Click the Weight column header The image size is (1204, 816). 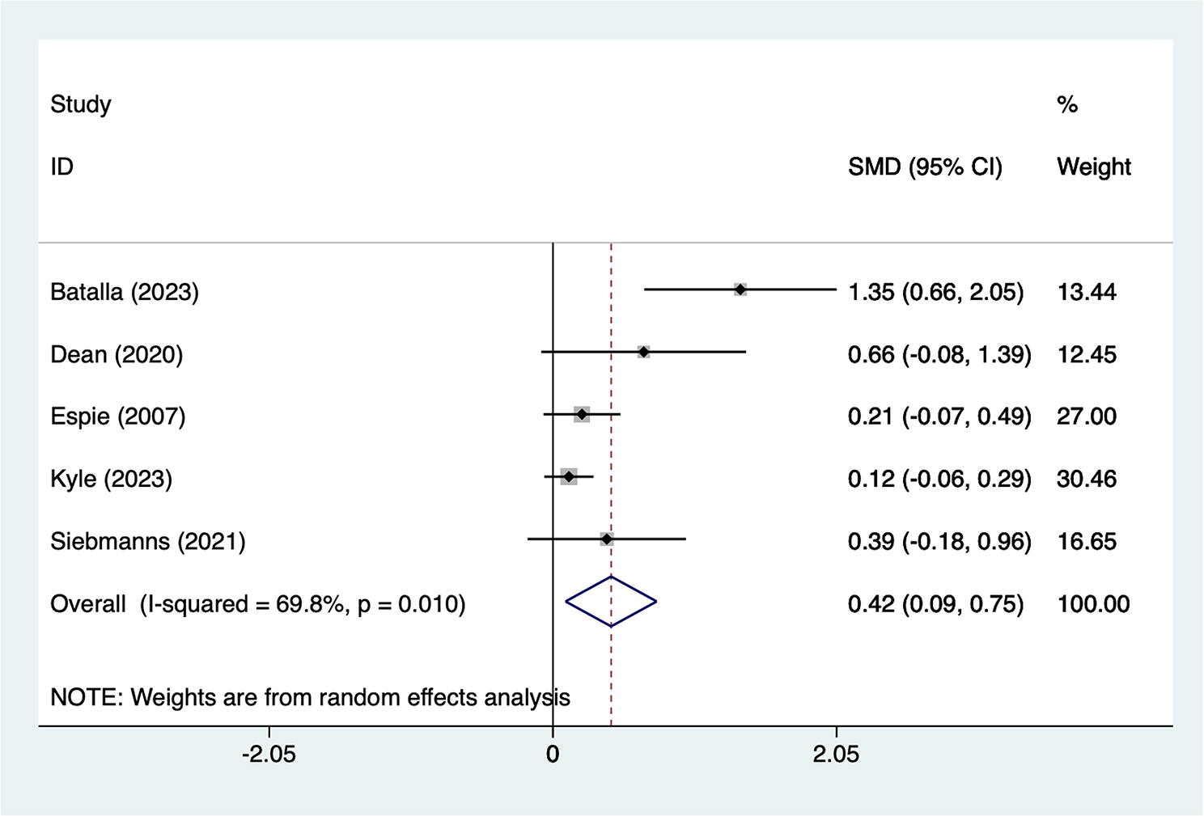click(1094, 167)
